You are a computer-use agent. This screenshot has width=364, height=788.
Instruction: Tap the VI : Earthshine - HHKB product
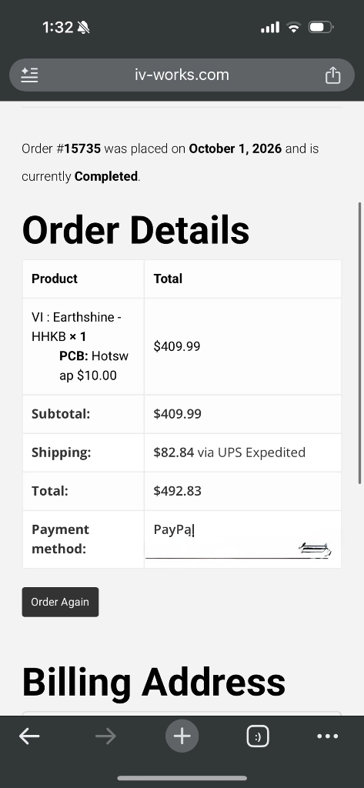[x=76, y=326]
